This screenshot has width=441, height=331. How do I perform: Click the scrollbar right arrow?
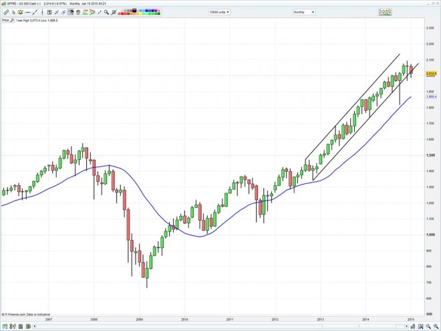pos(407,326)
